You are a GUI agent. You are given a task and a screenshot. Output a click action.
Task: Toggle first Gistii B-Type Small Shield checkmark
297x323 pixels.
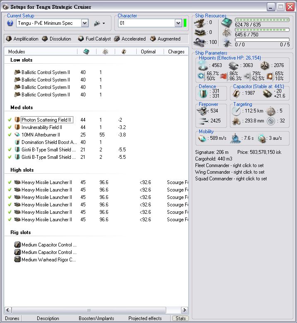tap(10, 149)
